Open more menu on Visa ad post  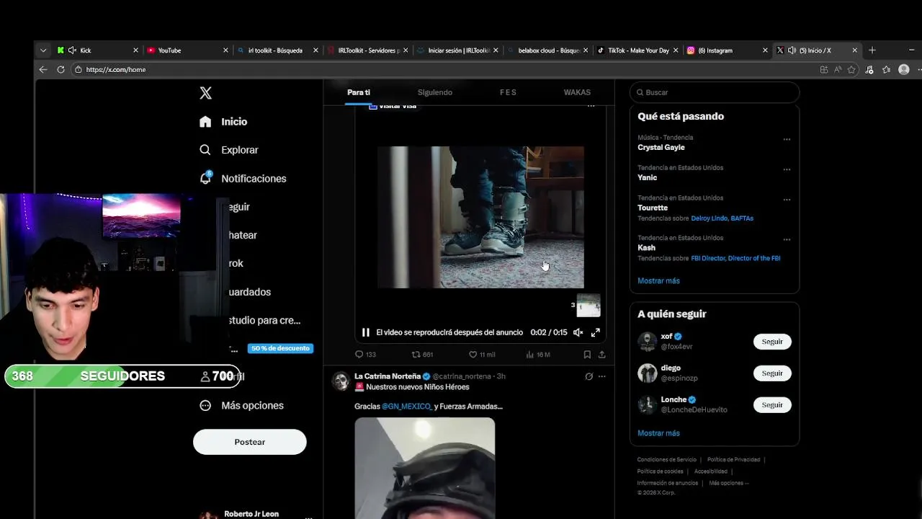pos(591,106)
